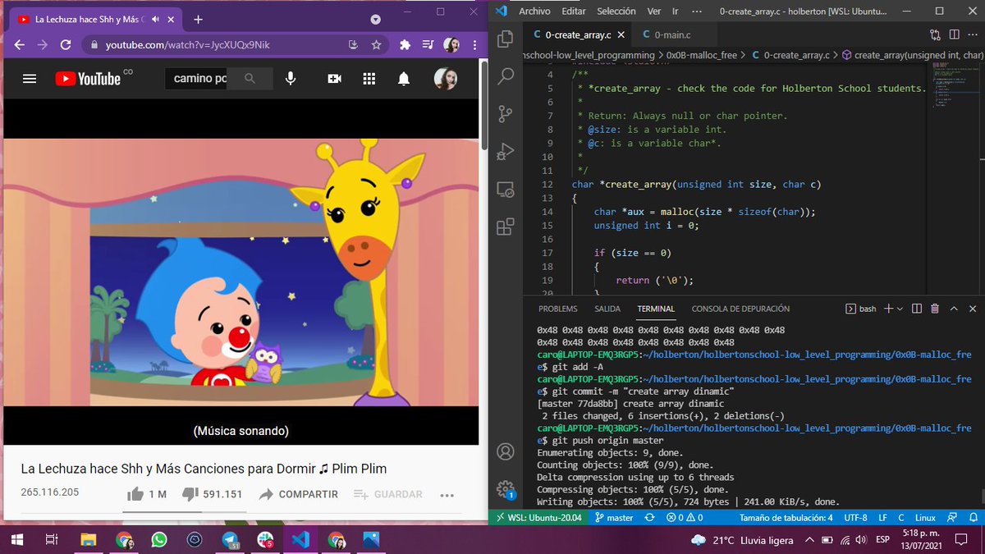Open YouTube notifications bell

[404, 79]
